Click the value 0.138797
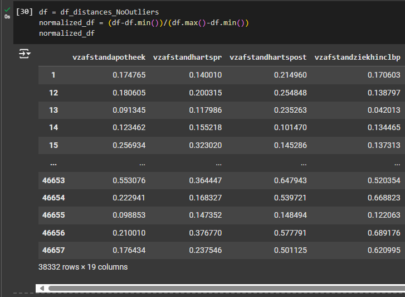 (x=384, y=93)
